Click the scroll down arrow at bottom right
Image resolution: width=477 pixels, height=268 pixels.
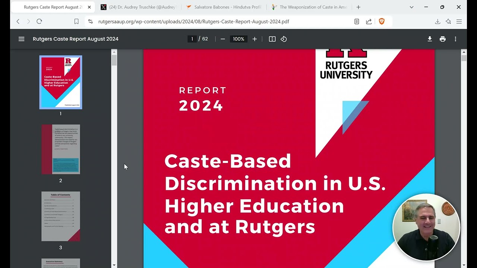click(x=464, y=265)
